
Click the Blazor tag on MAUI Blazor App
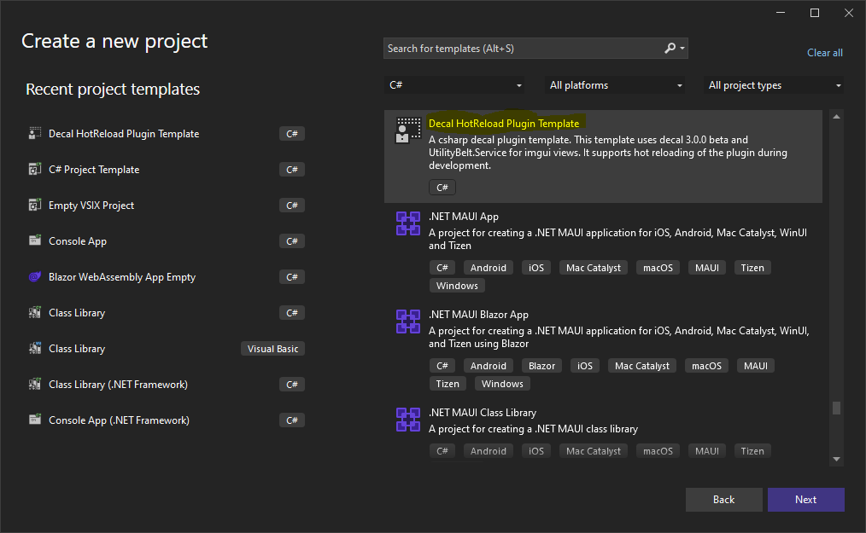coord(541,366)
